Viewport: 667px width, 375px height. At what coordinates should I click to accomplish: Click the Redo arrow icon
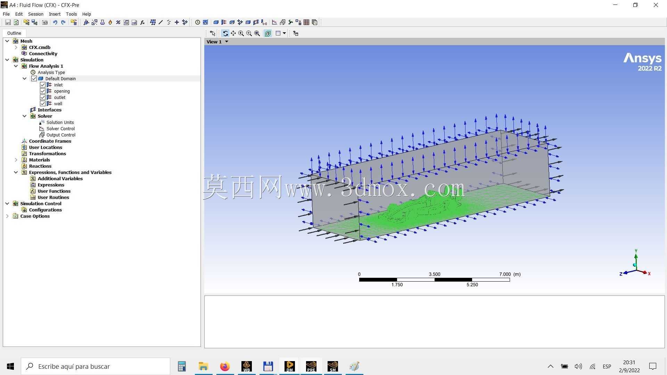point(63,22)
